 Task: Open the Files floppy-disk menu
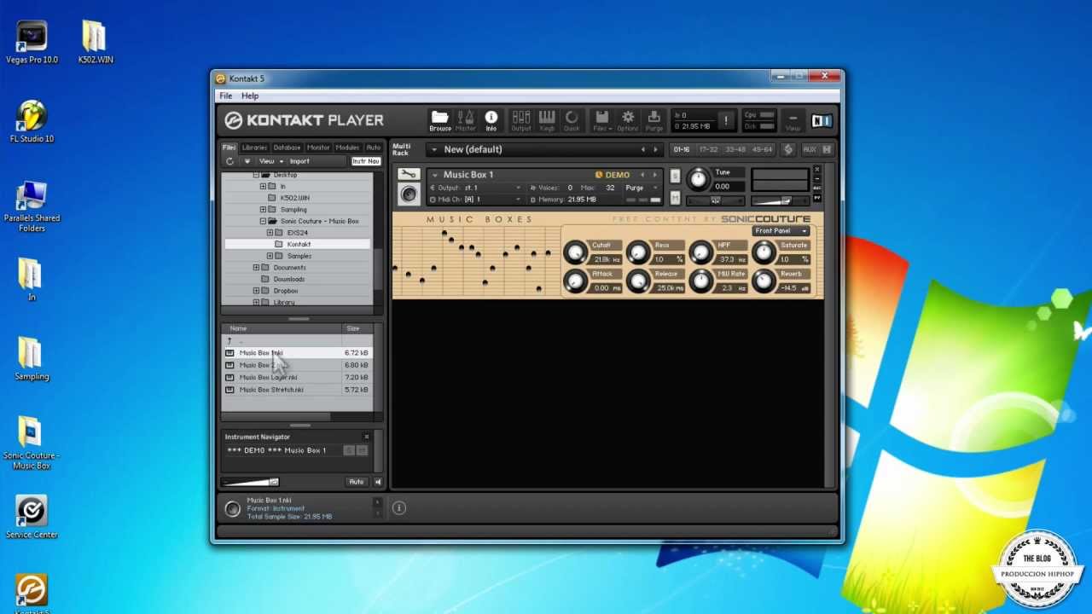tap(601, 121)
